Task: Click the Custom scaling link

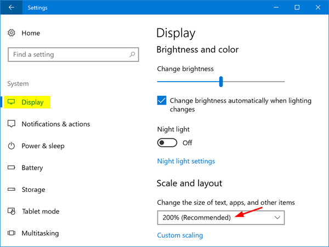Action: coord(180,235)
